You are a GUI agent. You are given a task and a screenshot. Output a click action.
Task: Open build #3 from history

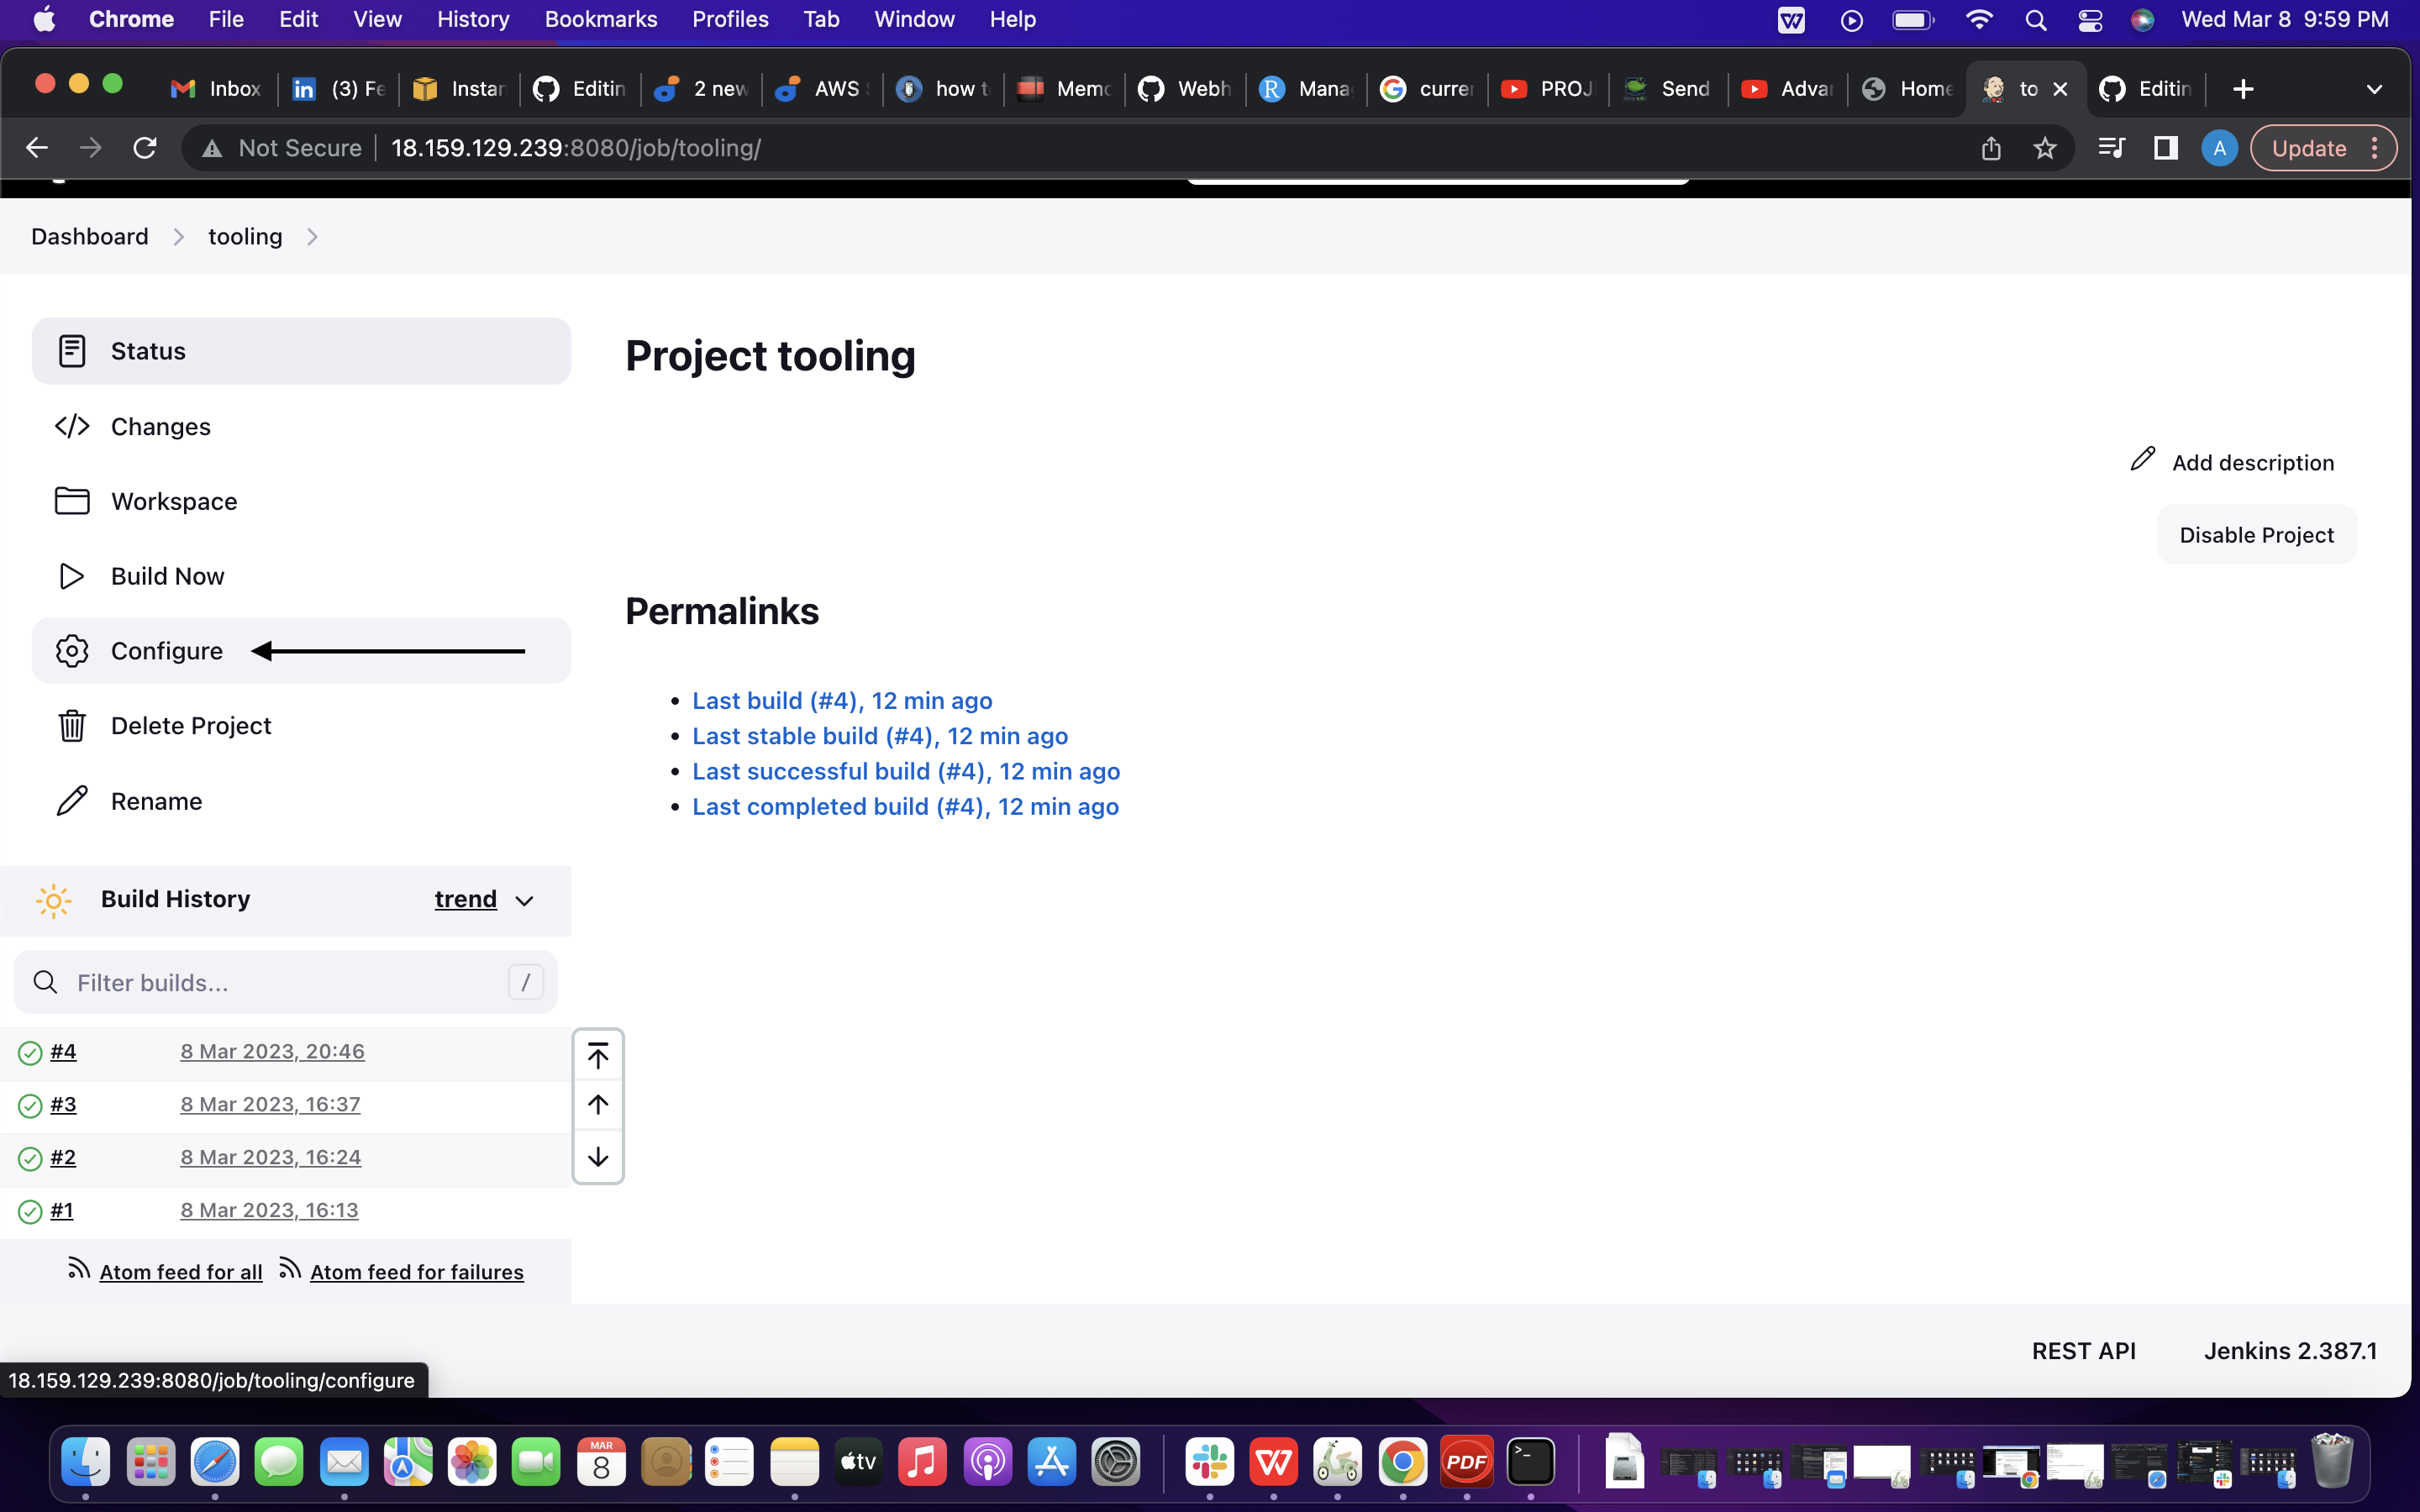coord(63,1104)
